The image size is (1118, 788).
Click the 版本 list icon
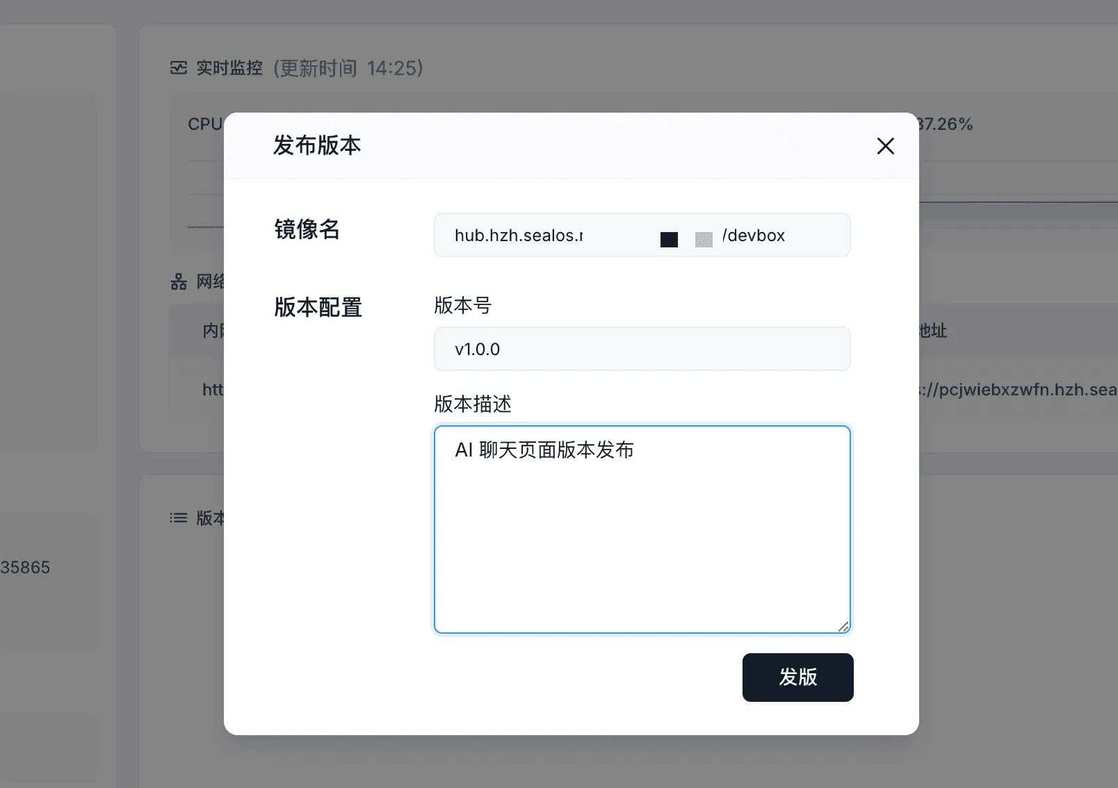pyautogui.click(x=179, y=518)
